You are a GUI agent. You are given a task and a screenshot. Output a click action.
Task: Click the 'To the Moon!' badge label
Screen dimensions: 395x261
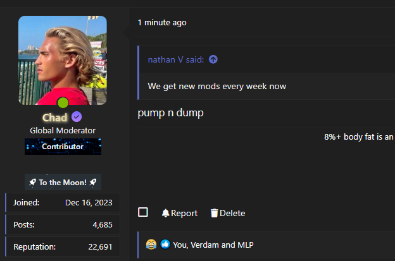[63, 182]
